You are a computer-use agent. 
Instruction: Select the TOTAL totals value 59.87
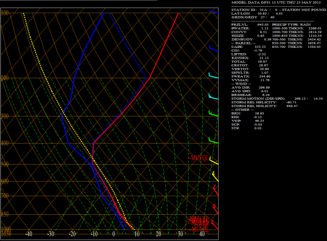[x=263, y=62]
